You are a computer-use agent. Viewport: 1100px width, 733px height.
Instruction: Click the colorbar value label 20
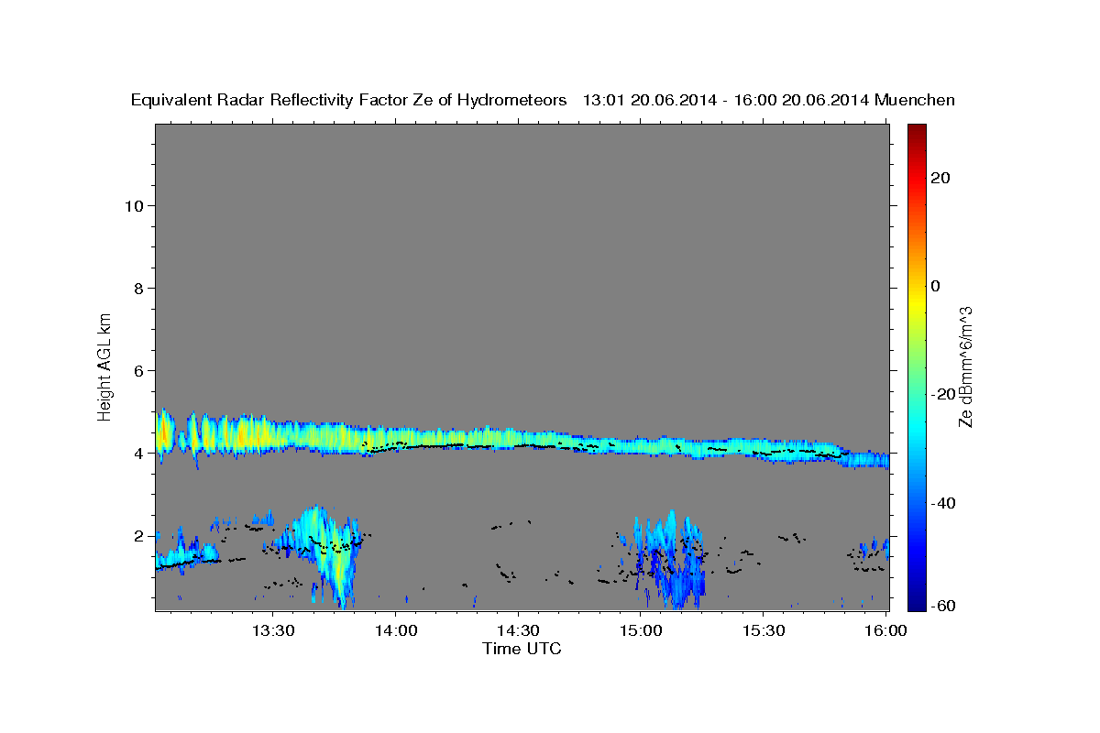pos(940,178)
